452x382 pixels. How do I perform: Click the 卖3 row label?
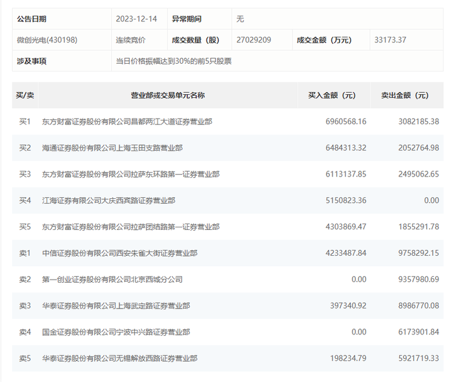tap(25, 306)
